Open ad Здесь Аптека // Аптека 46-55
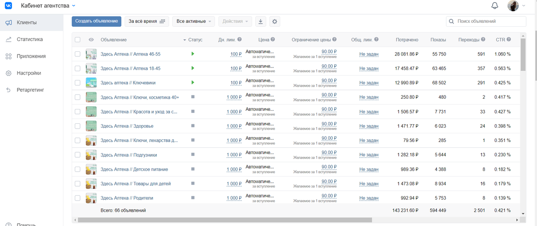The image size is (537, 226). click(x=131, y=54)
